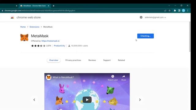196x110 pixels.
Task: Click the chrome web store heading text
Action: 28,17
